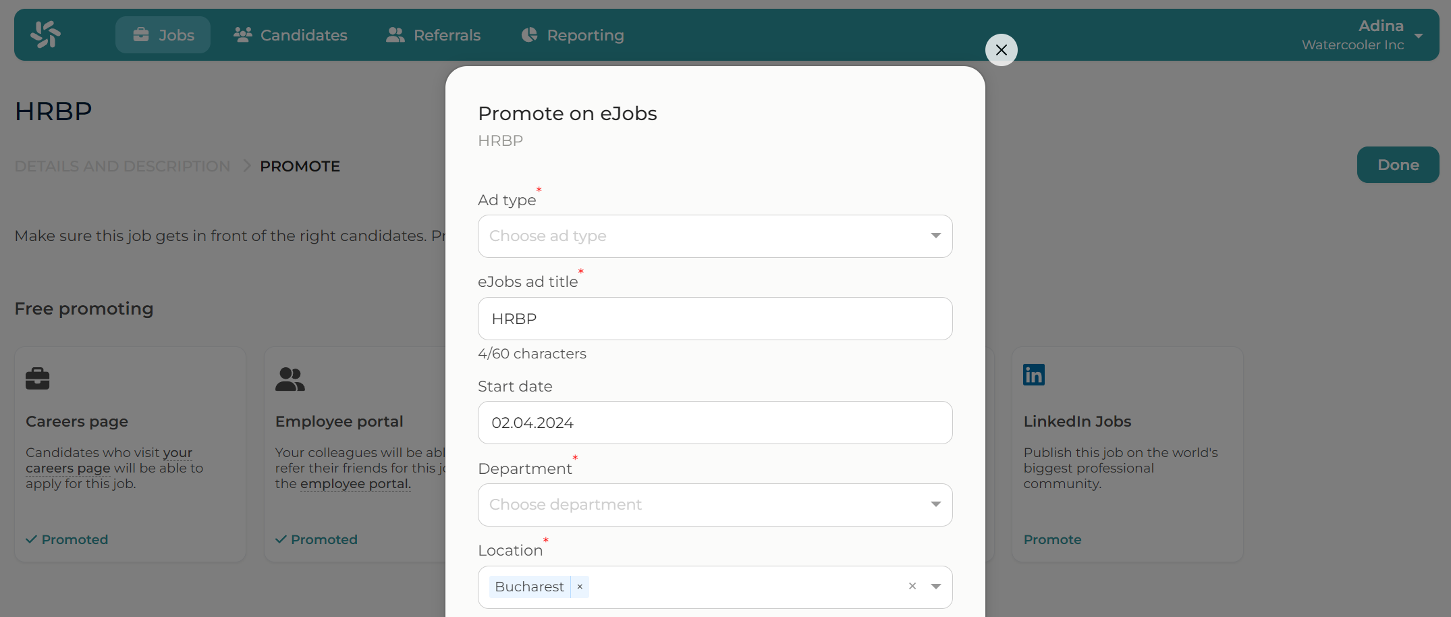This screenshot has height=617, width=1451.
Task: Click the app logo in the top bar
Action: [x=46, y=34]
